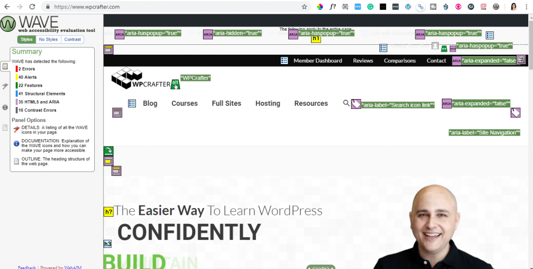
Task: Open Courses menu item
Action: coord(185,103)
